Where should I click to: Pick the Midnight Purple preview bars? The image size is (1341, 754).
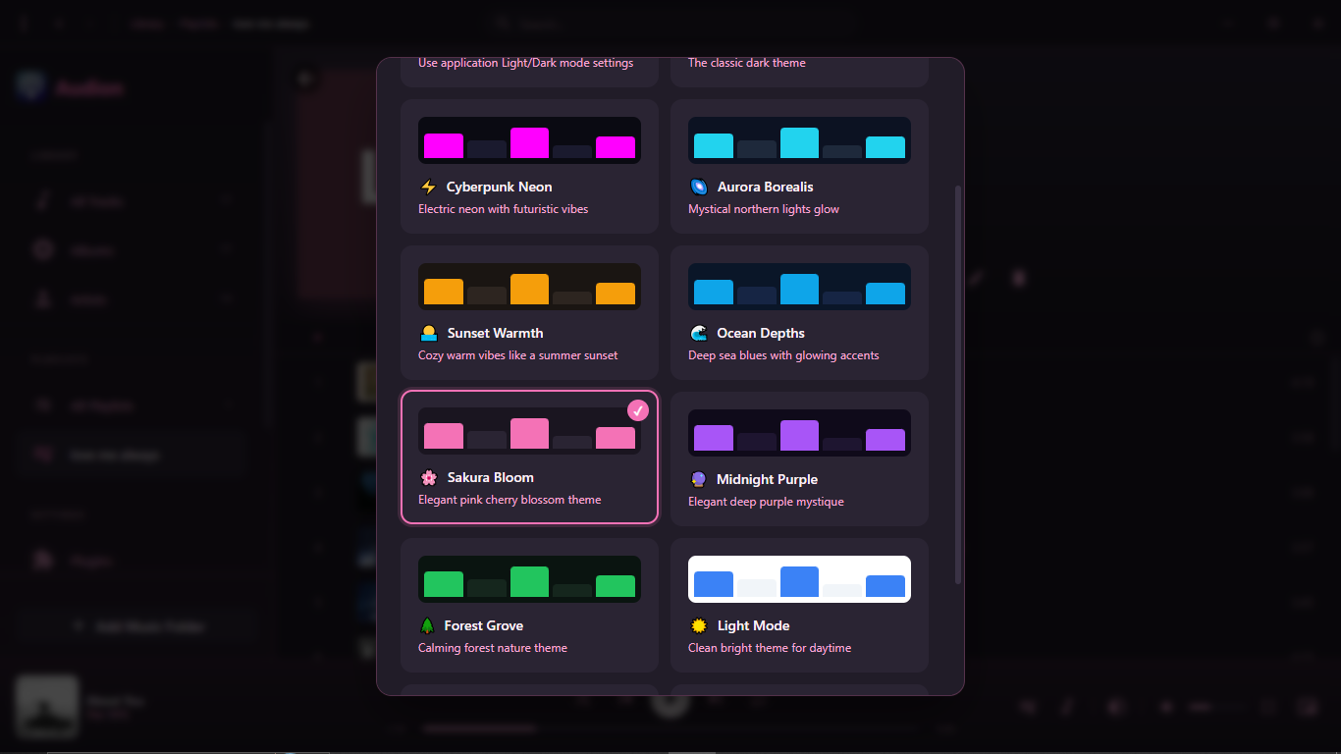(x=799, y=433)
